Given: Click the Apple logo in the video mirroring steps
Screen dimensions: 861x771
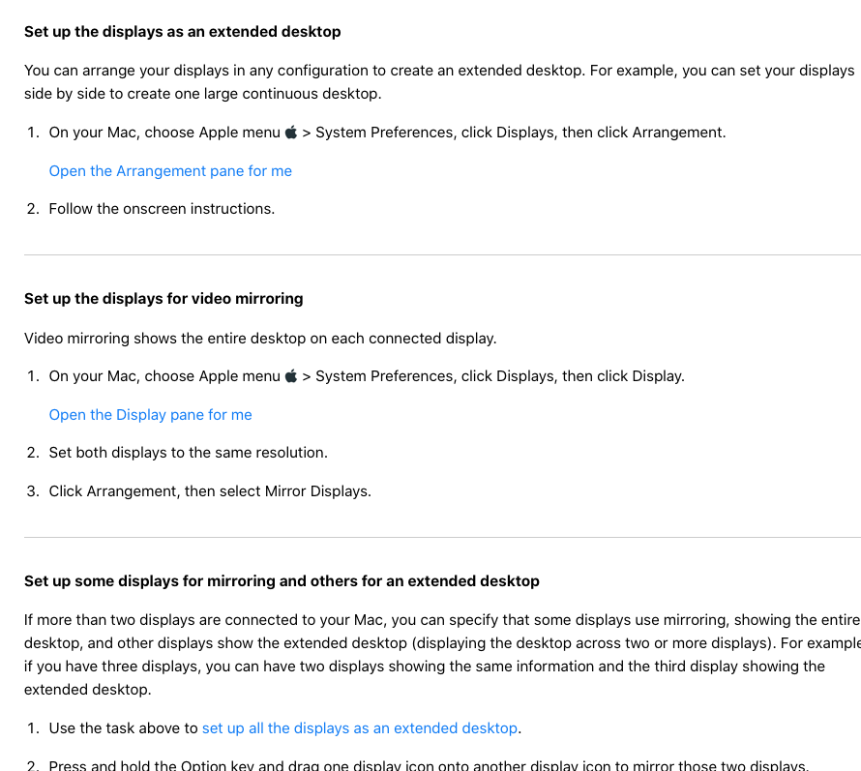Looking at the screenshot, I should click(x=291, y=376).
